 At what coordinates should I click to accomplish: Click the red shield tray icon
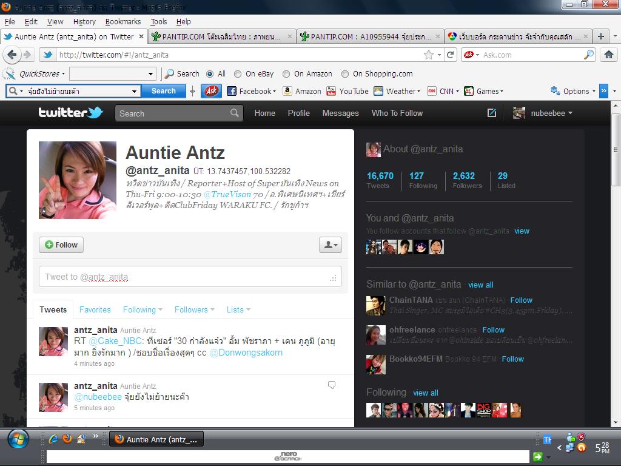(581, 437)
